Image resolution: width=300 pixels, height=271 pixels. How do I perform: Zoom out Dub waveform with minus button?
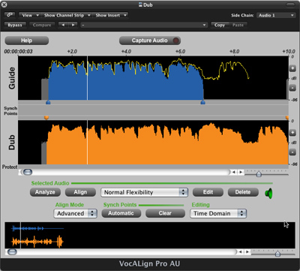tap(292, 152)
